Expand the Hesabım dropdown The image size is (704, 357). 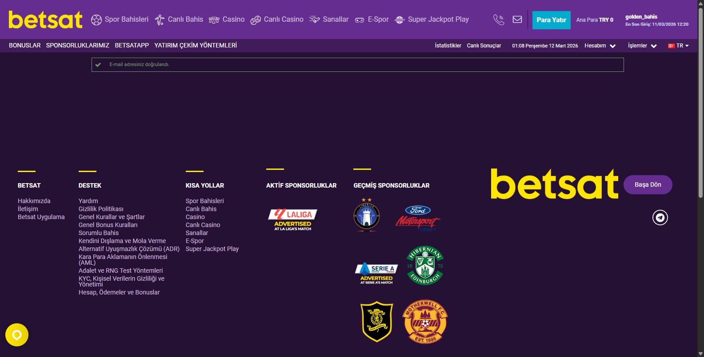pos(600,46)
